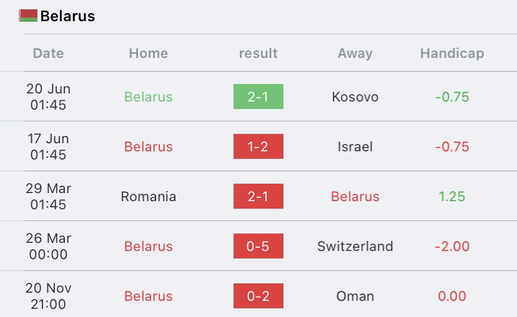Click the 1.25 handicap value

click(x=451, y=197)
